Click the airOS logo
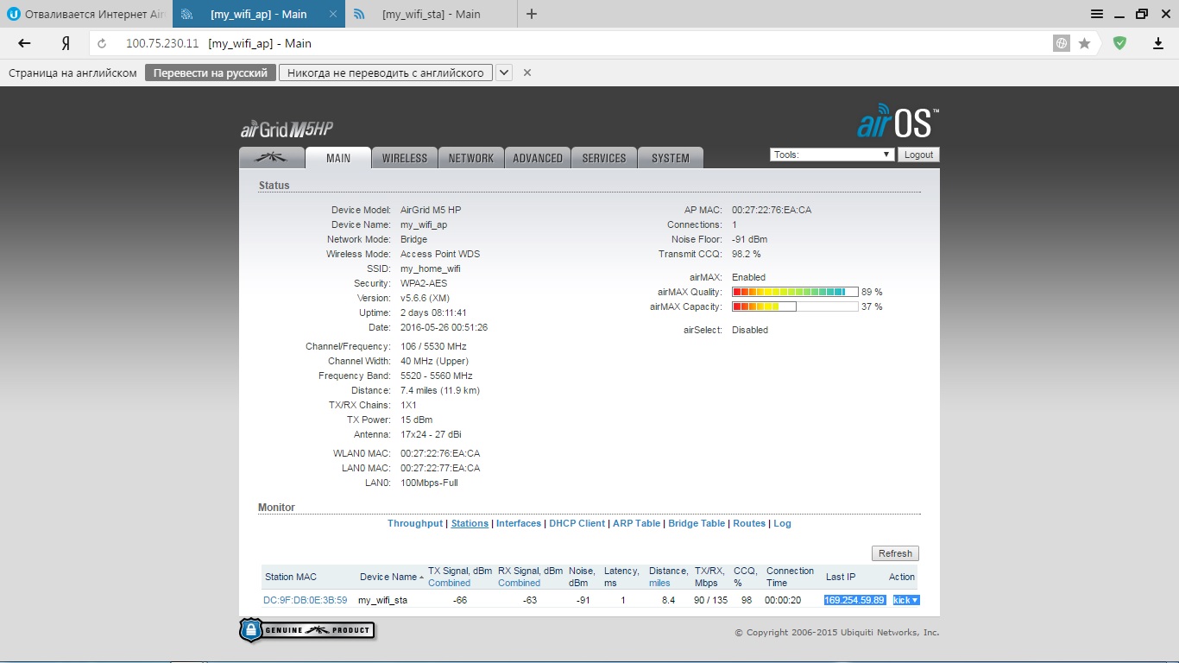 click(x=898, y=122)
